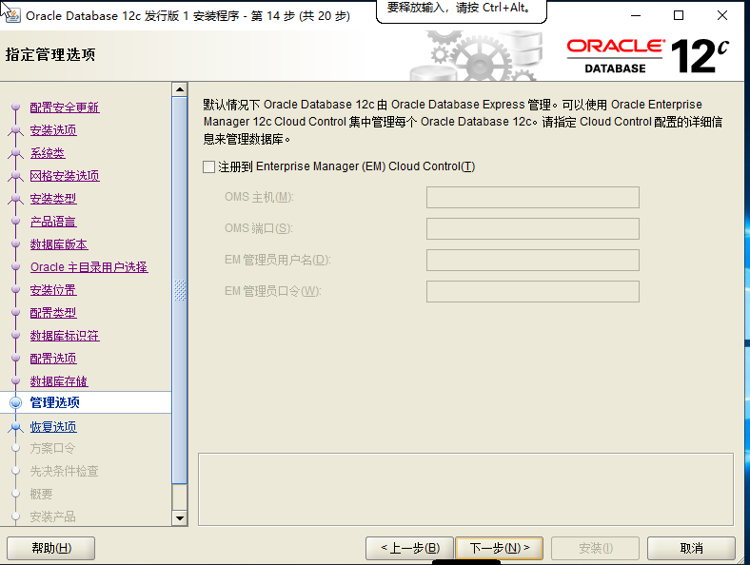
Task: Click the 先决条件检查 step text
Action: (x=64, y=472)
